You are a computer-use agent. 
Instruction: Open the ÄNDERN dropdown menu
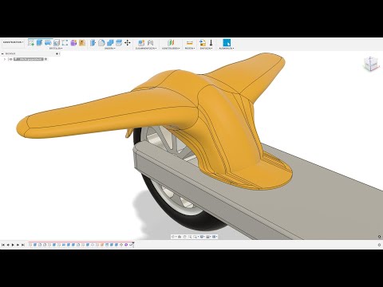pyautogui.click(x=110, y=49)
